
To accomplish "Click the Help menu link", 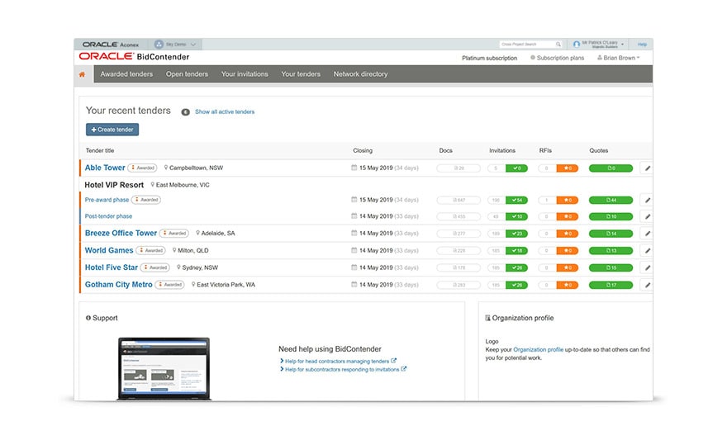I will (x=642, y=45).
